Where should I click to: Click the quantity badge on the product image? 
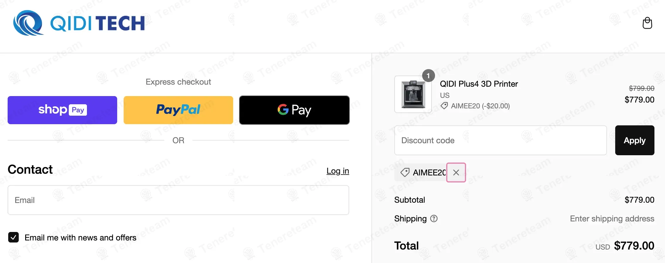[428, 76]
